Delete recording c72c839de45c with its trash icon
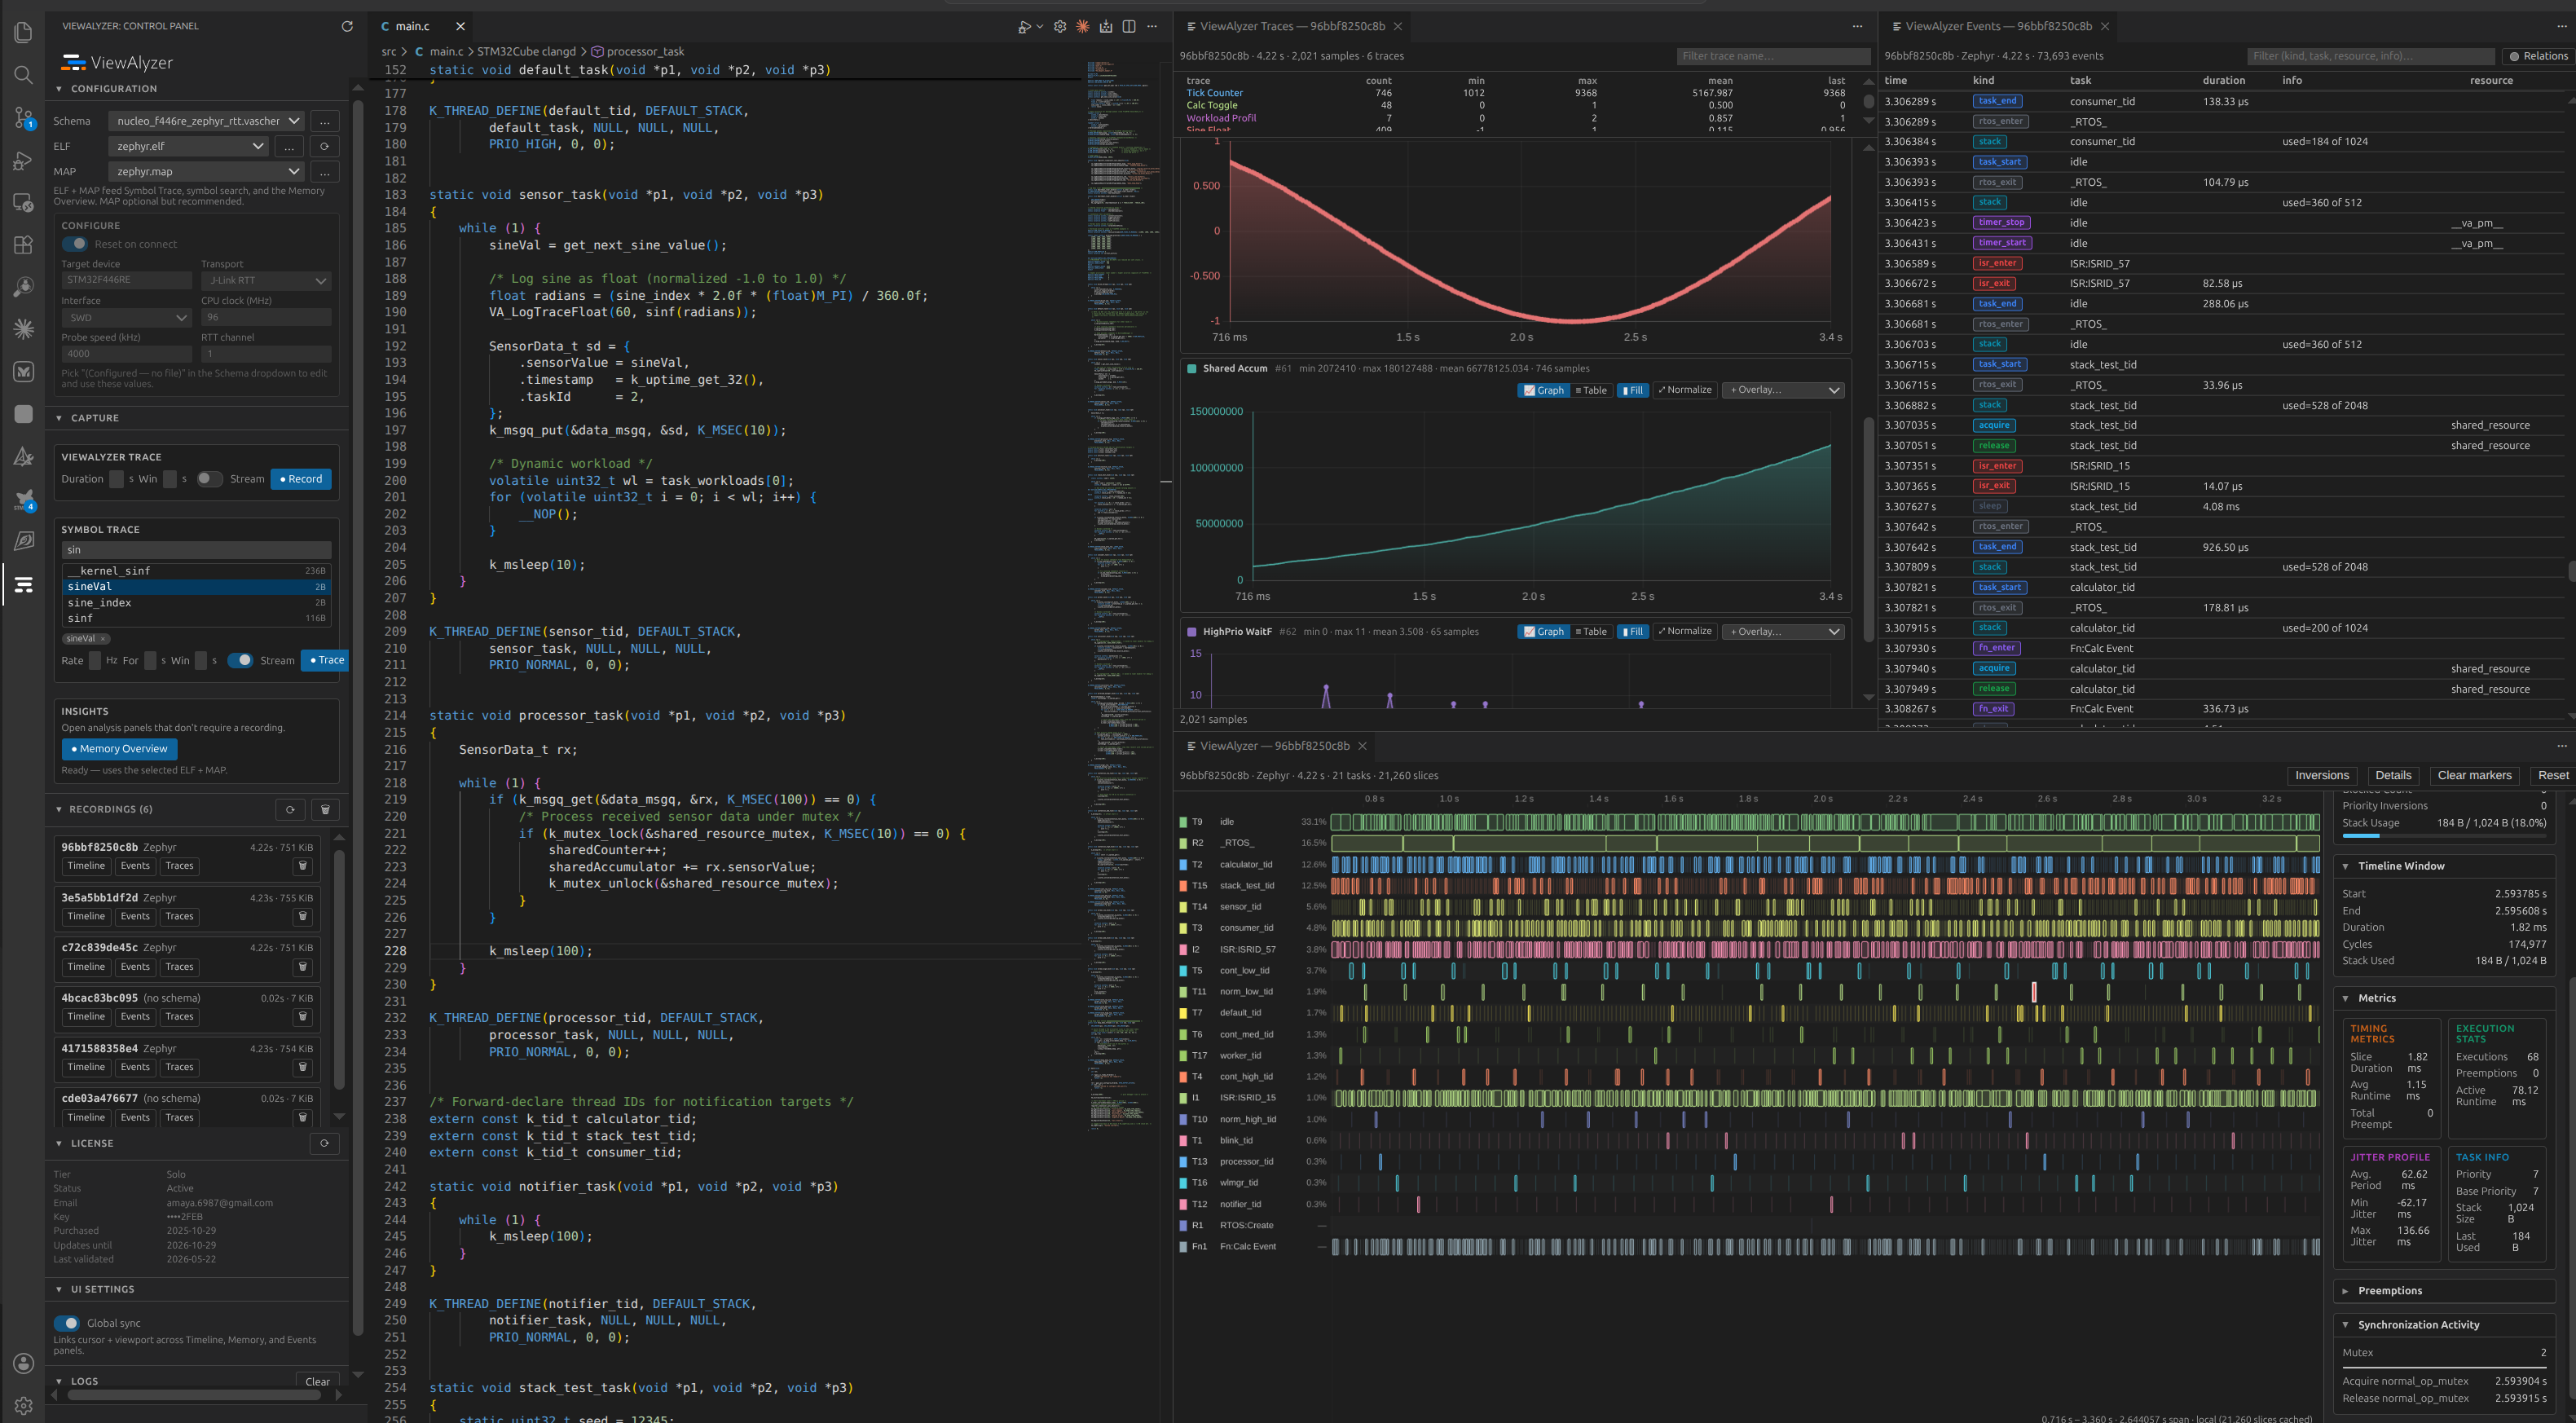Viewport: 2576px width, 1423px height. pyautogui.click(x=303, y=967)
